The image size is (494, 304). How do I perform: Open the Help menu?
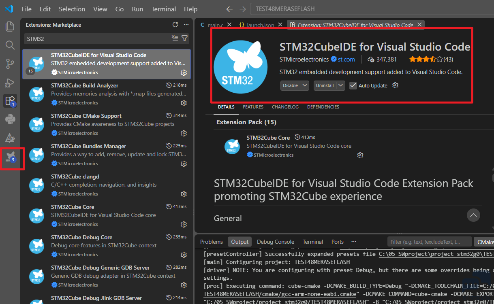(x=190, y=9)
